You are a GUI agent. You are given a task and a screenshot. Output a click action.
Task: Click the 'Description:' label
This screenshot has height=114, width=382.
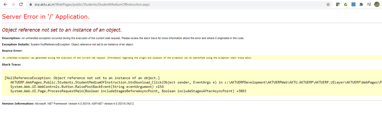point(11,38)
